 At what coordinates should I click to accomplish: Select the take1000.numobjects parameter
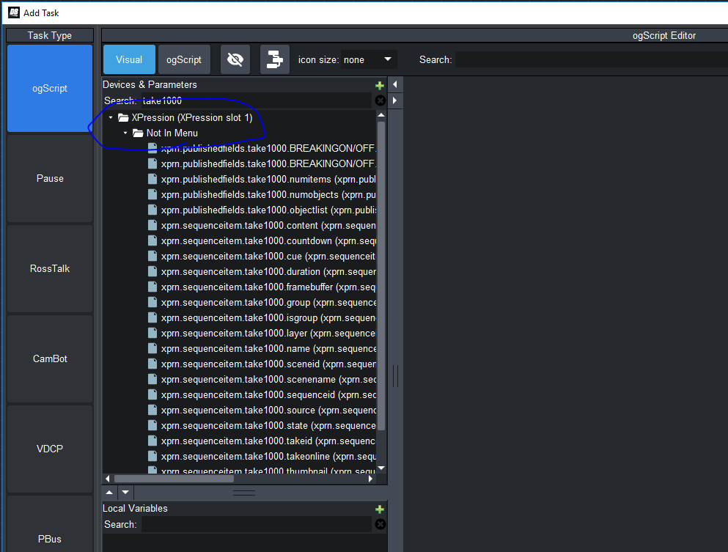pyautogui.click(x=268, y=194)
